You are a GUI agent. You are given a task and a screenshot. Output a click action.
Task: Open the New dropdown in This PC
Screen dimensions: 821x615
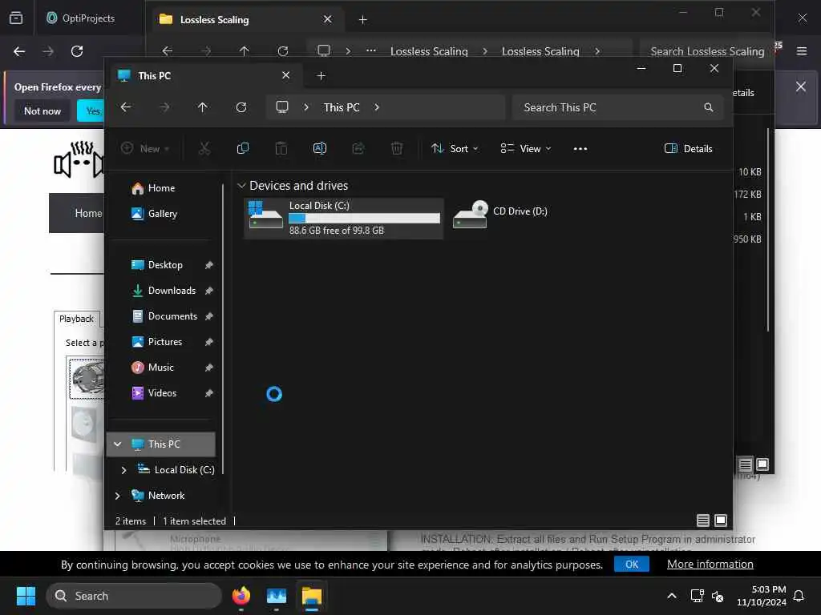[145, 148]
